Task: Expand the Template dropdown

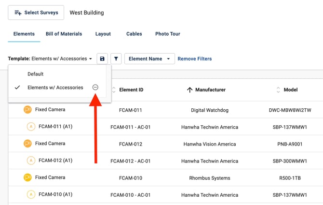Action: tap(50, 59)
